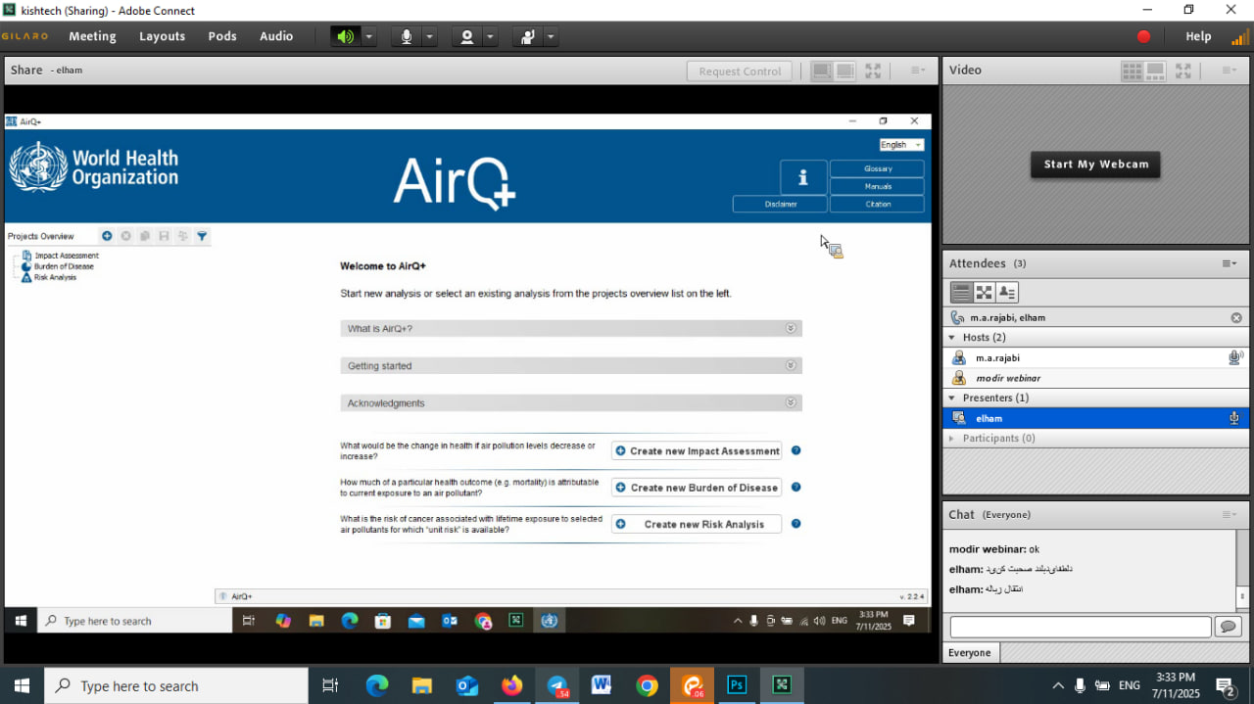1254x704 pixels.
Task: Click Create new Risk Analysis button
Action: [x=697, y=524]
